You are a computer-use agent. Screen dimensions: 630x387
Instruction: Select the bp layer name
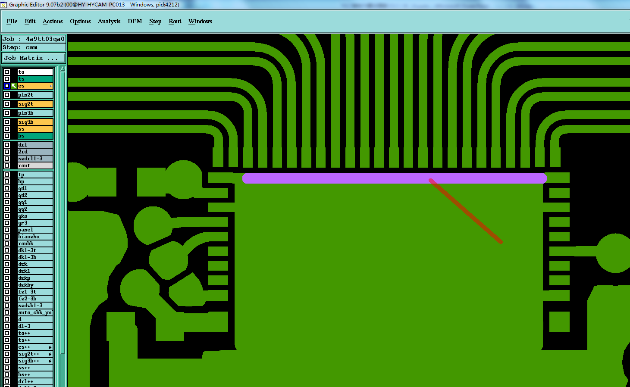tap(35, 181)
